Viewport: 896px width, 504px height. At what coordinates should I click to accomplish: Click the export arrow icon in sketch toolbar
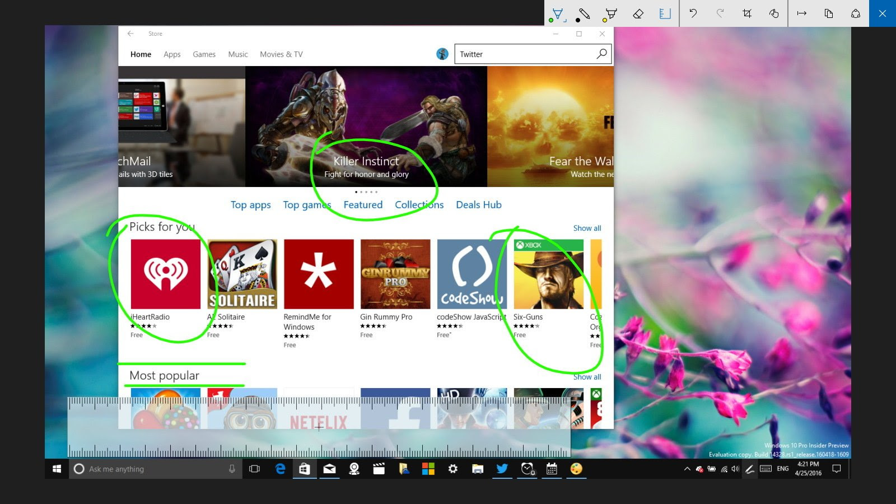(802, 13)
